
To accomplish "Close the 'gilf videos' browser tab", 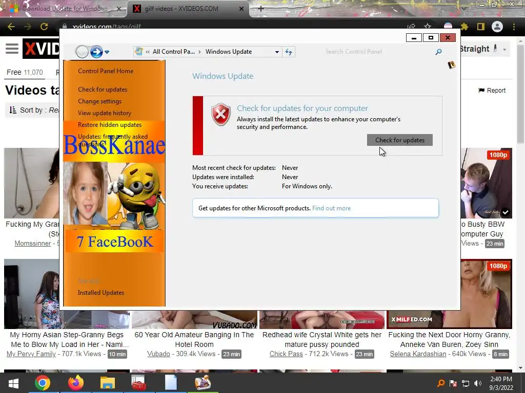I will (x=241, y=9).
